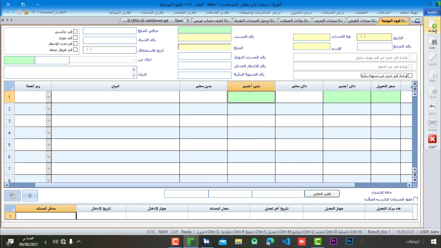The width and height of the screenshot is (441, 248).
Task: Click the Undo (تراجع) arrow icon
Action: tap(432, 109)
